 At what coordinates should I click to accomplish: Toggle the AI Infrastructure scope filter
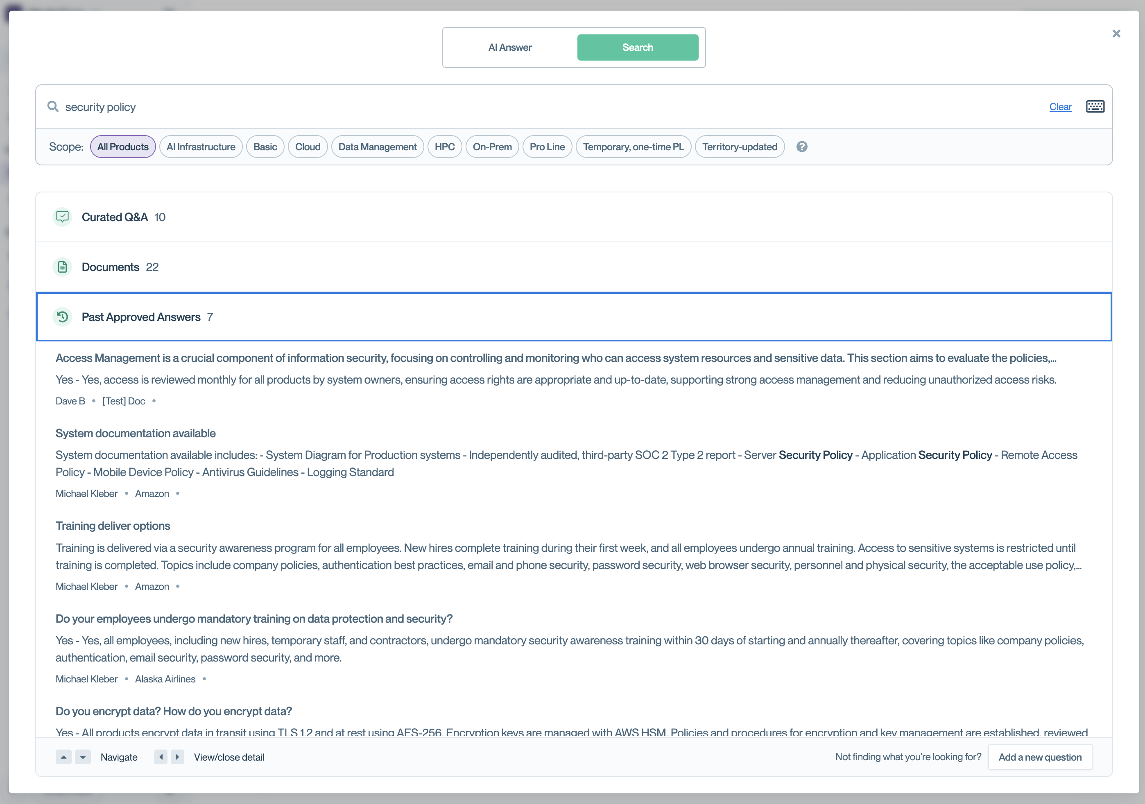tap(201, 147)
